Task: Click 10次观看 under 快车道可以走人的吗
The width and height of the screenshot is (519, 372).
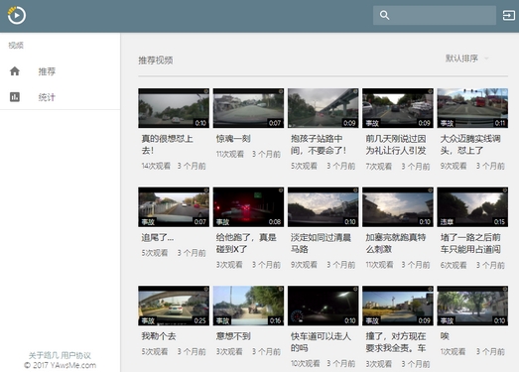Action: point(306,363)
